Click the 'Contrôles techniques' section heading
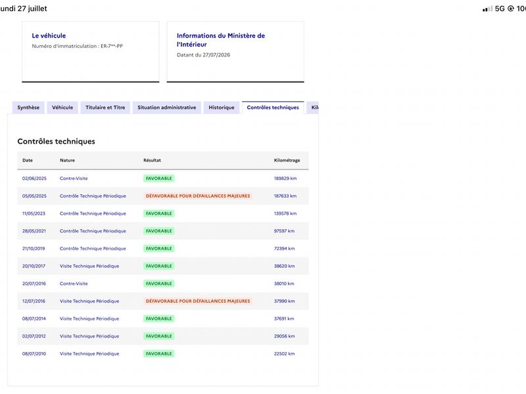 pos(56,141)
